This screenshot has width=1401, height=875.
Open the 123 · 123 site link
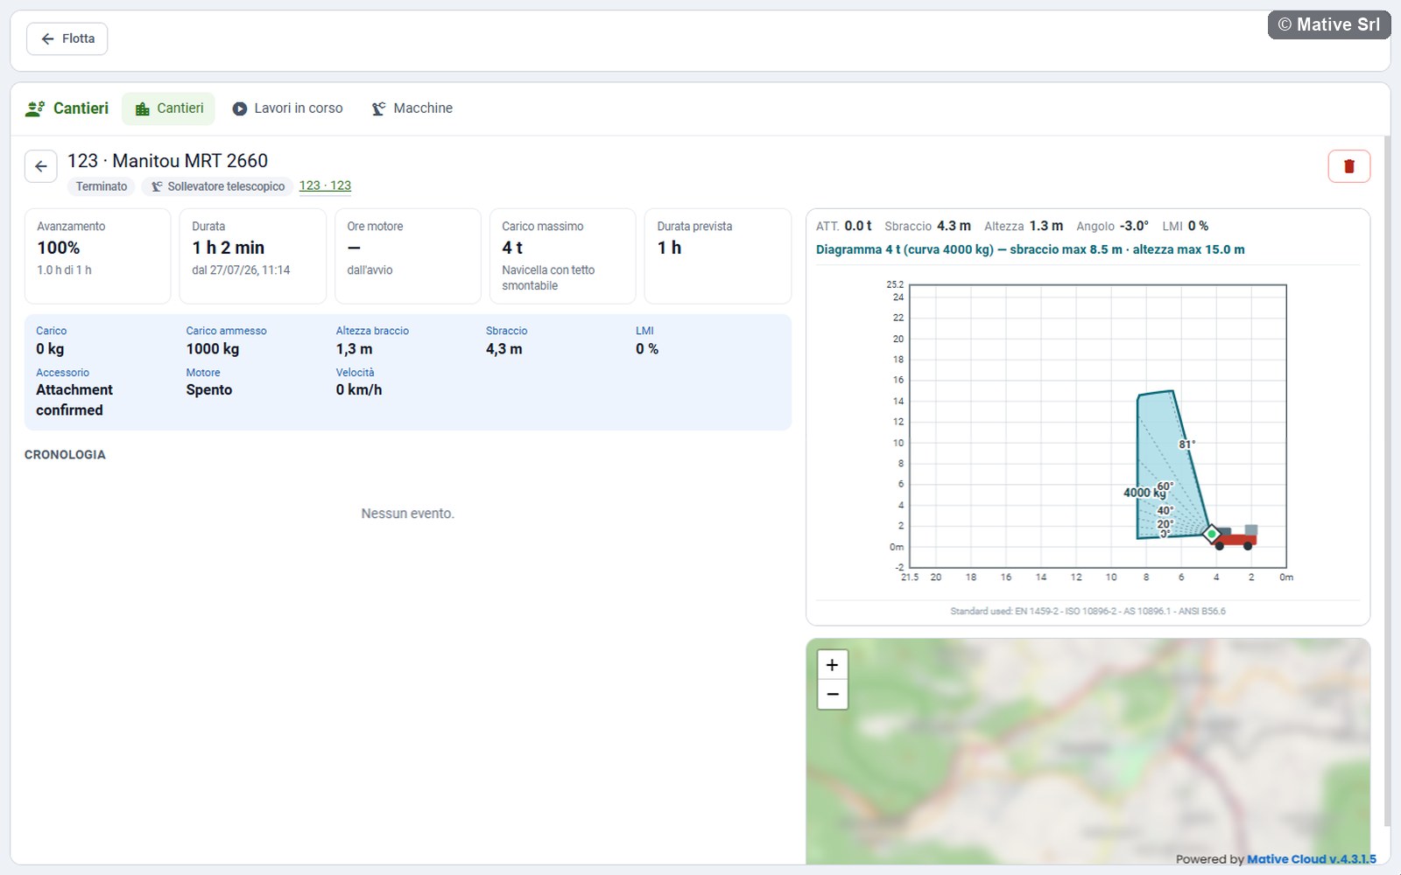pos(325,185)
